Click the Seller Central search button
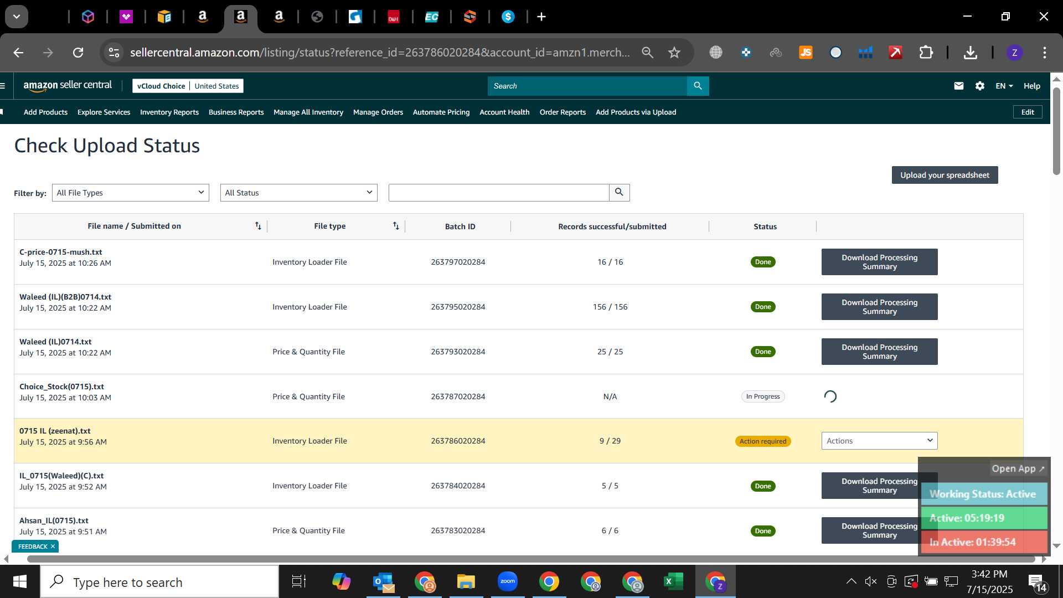Image resolution: width=1063 pixels, height=598 pixels. pos(698,86)
